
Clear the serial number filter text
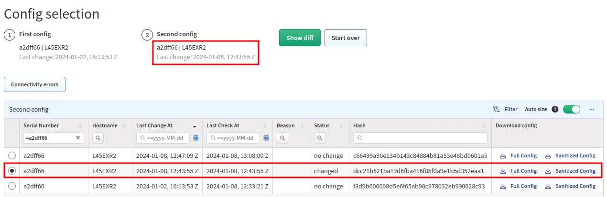pos(78,138)
